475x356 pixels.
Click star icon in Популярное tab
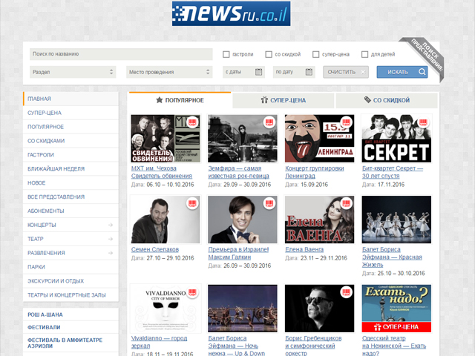tap(160, 100)
